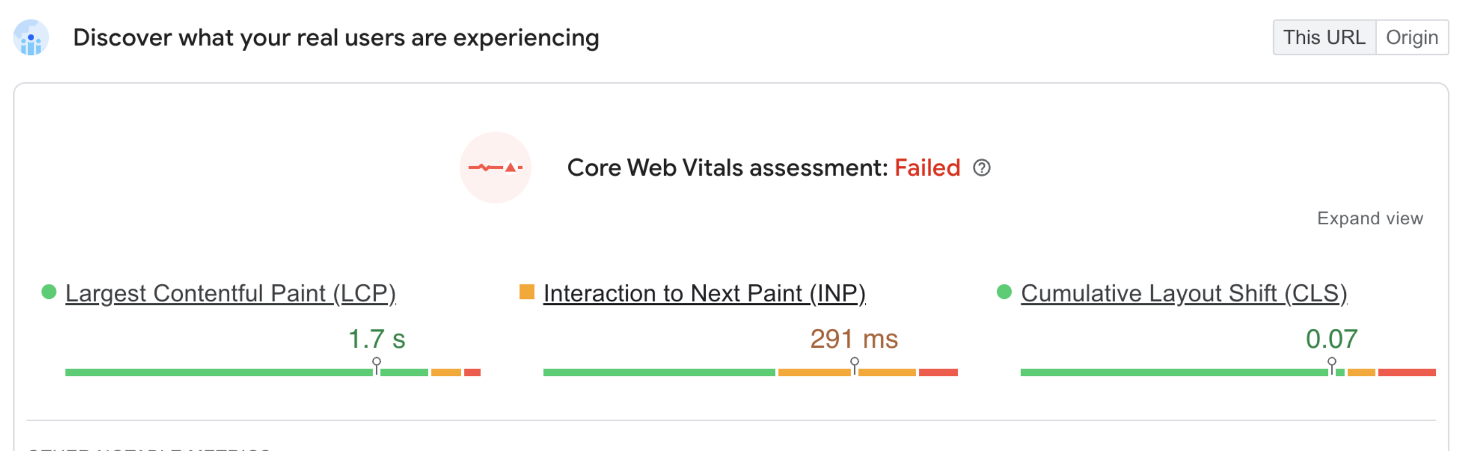Switch to Origin data

pyautogui.click(x=1411, y=38)
